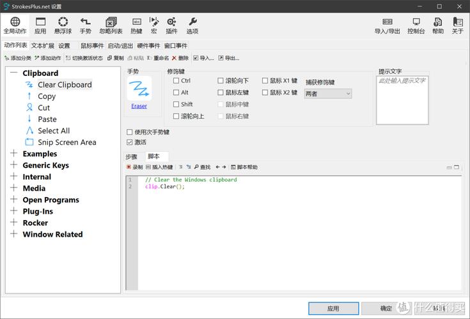Open the 宏 macros section
The height and width of the screenshot is (319, 470).
pos(153,25)
